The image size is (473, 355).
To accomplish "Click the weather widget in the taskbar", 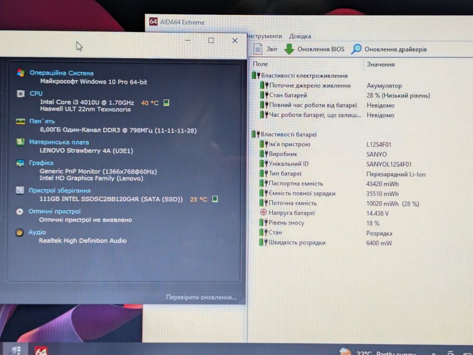I will 378,352.
